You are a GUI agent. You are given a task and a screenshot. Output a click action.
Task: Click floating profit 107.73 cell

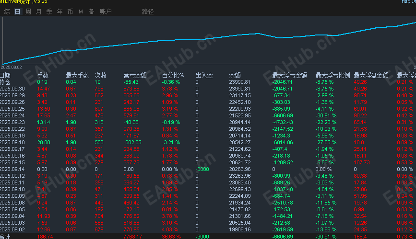pos(362,162)
